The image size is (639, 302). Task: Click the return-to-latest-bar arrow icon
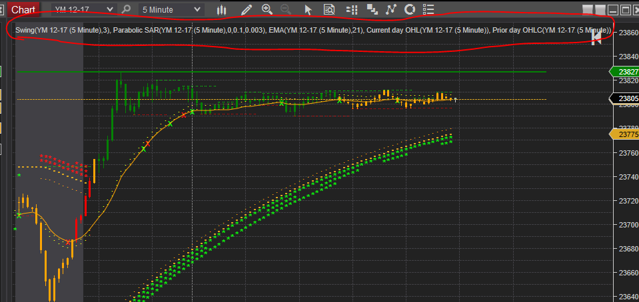click(x=596, y=38)
